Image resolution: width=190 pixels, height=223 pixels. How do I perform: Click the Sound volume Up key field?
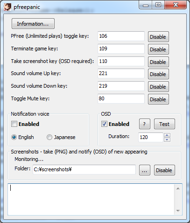pyautogui.click(x=121, y=73)
